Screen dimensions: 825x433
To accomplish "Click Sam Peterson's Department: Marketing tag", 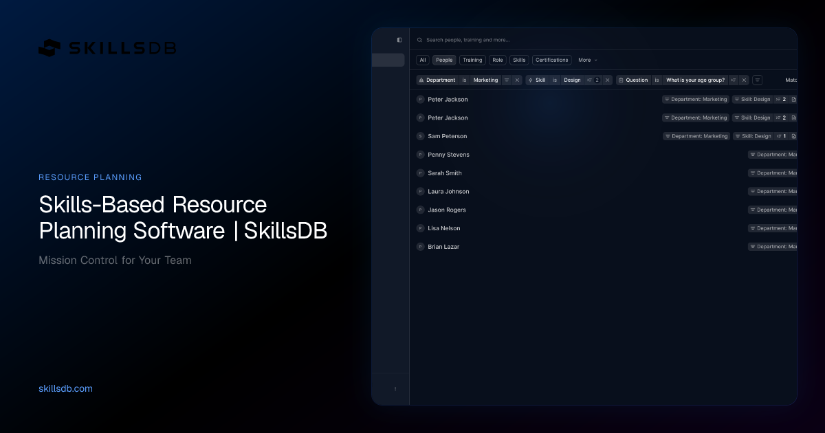I will [696, 136].
